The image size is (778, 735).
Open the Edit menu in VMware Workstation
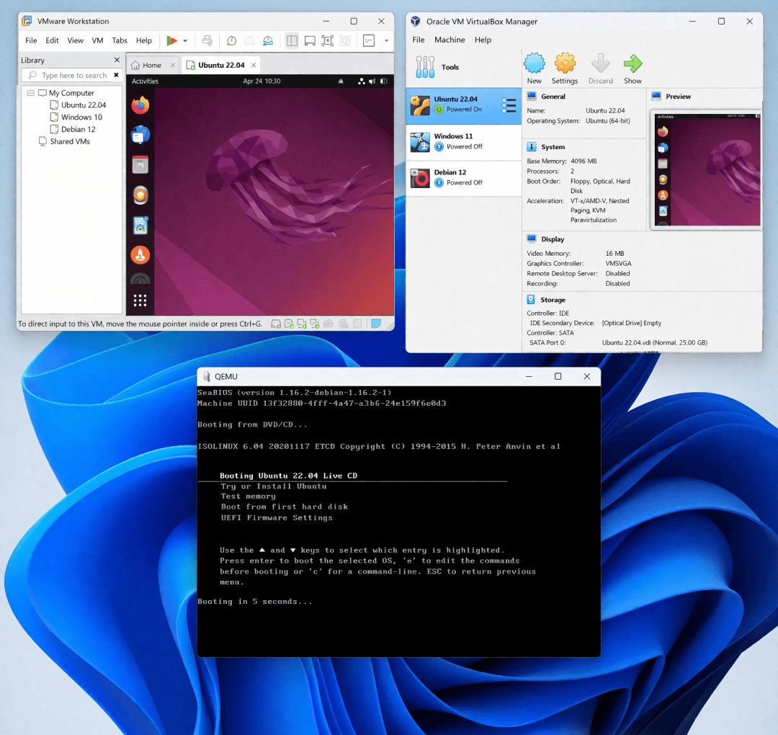[52, 40]
